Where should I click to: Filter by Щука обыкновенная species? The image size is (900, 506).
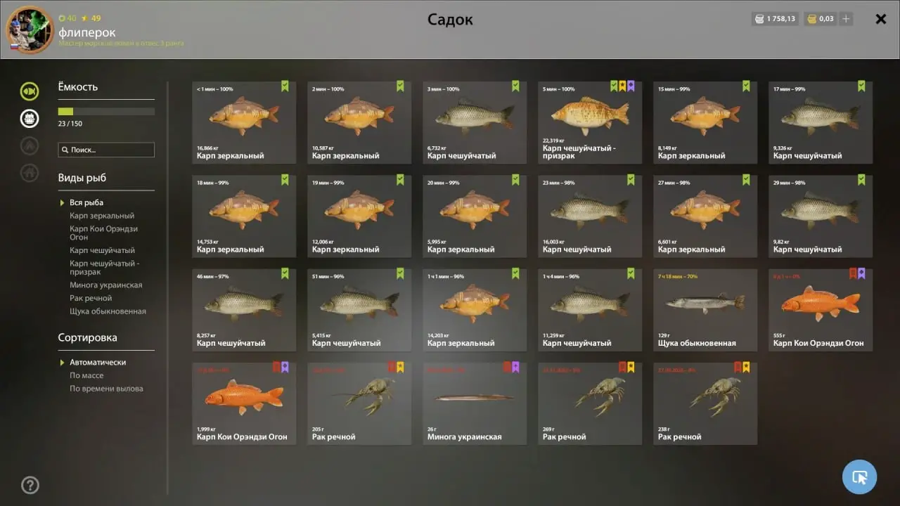(x=108, y=311)
